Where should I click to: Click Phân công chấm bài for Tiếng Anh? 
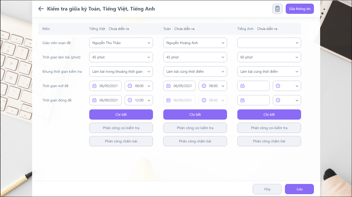pos(269,141)
